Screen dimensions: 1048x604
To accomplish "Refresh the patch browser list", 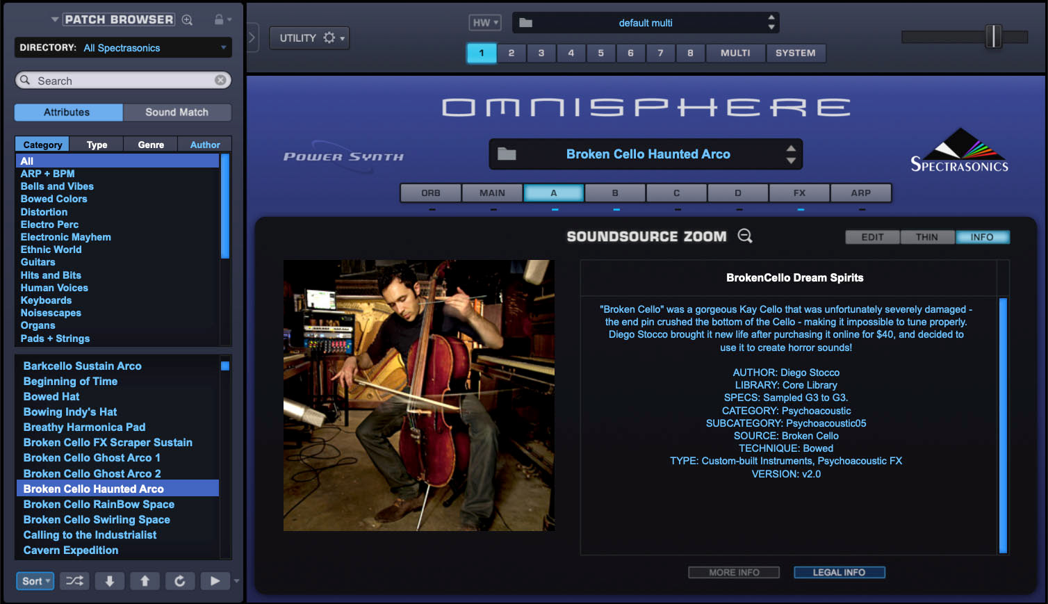I will (180, 580).
